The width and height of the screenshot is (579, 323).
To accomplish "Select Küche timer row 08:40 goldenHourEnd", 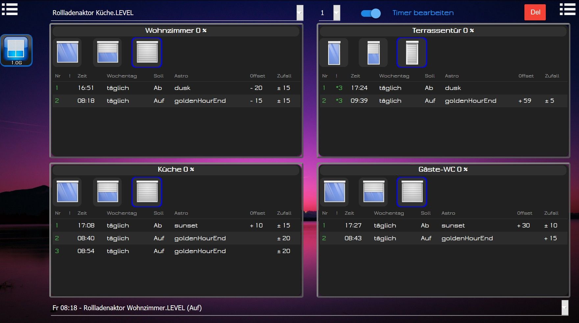I will click(x=177, y=238).
